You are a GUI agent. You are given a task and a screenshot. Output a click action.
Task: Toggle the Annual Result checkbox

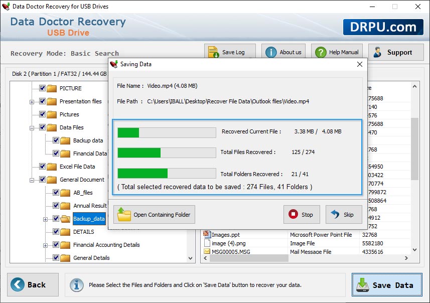(56, 205)
